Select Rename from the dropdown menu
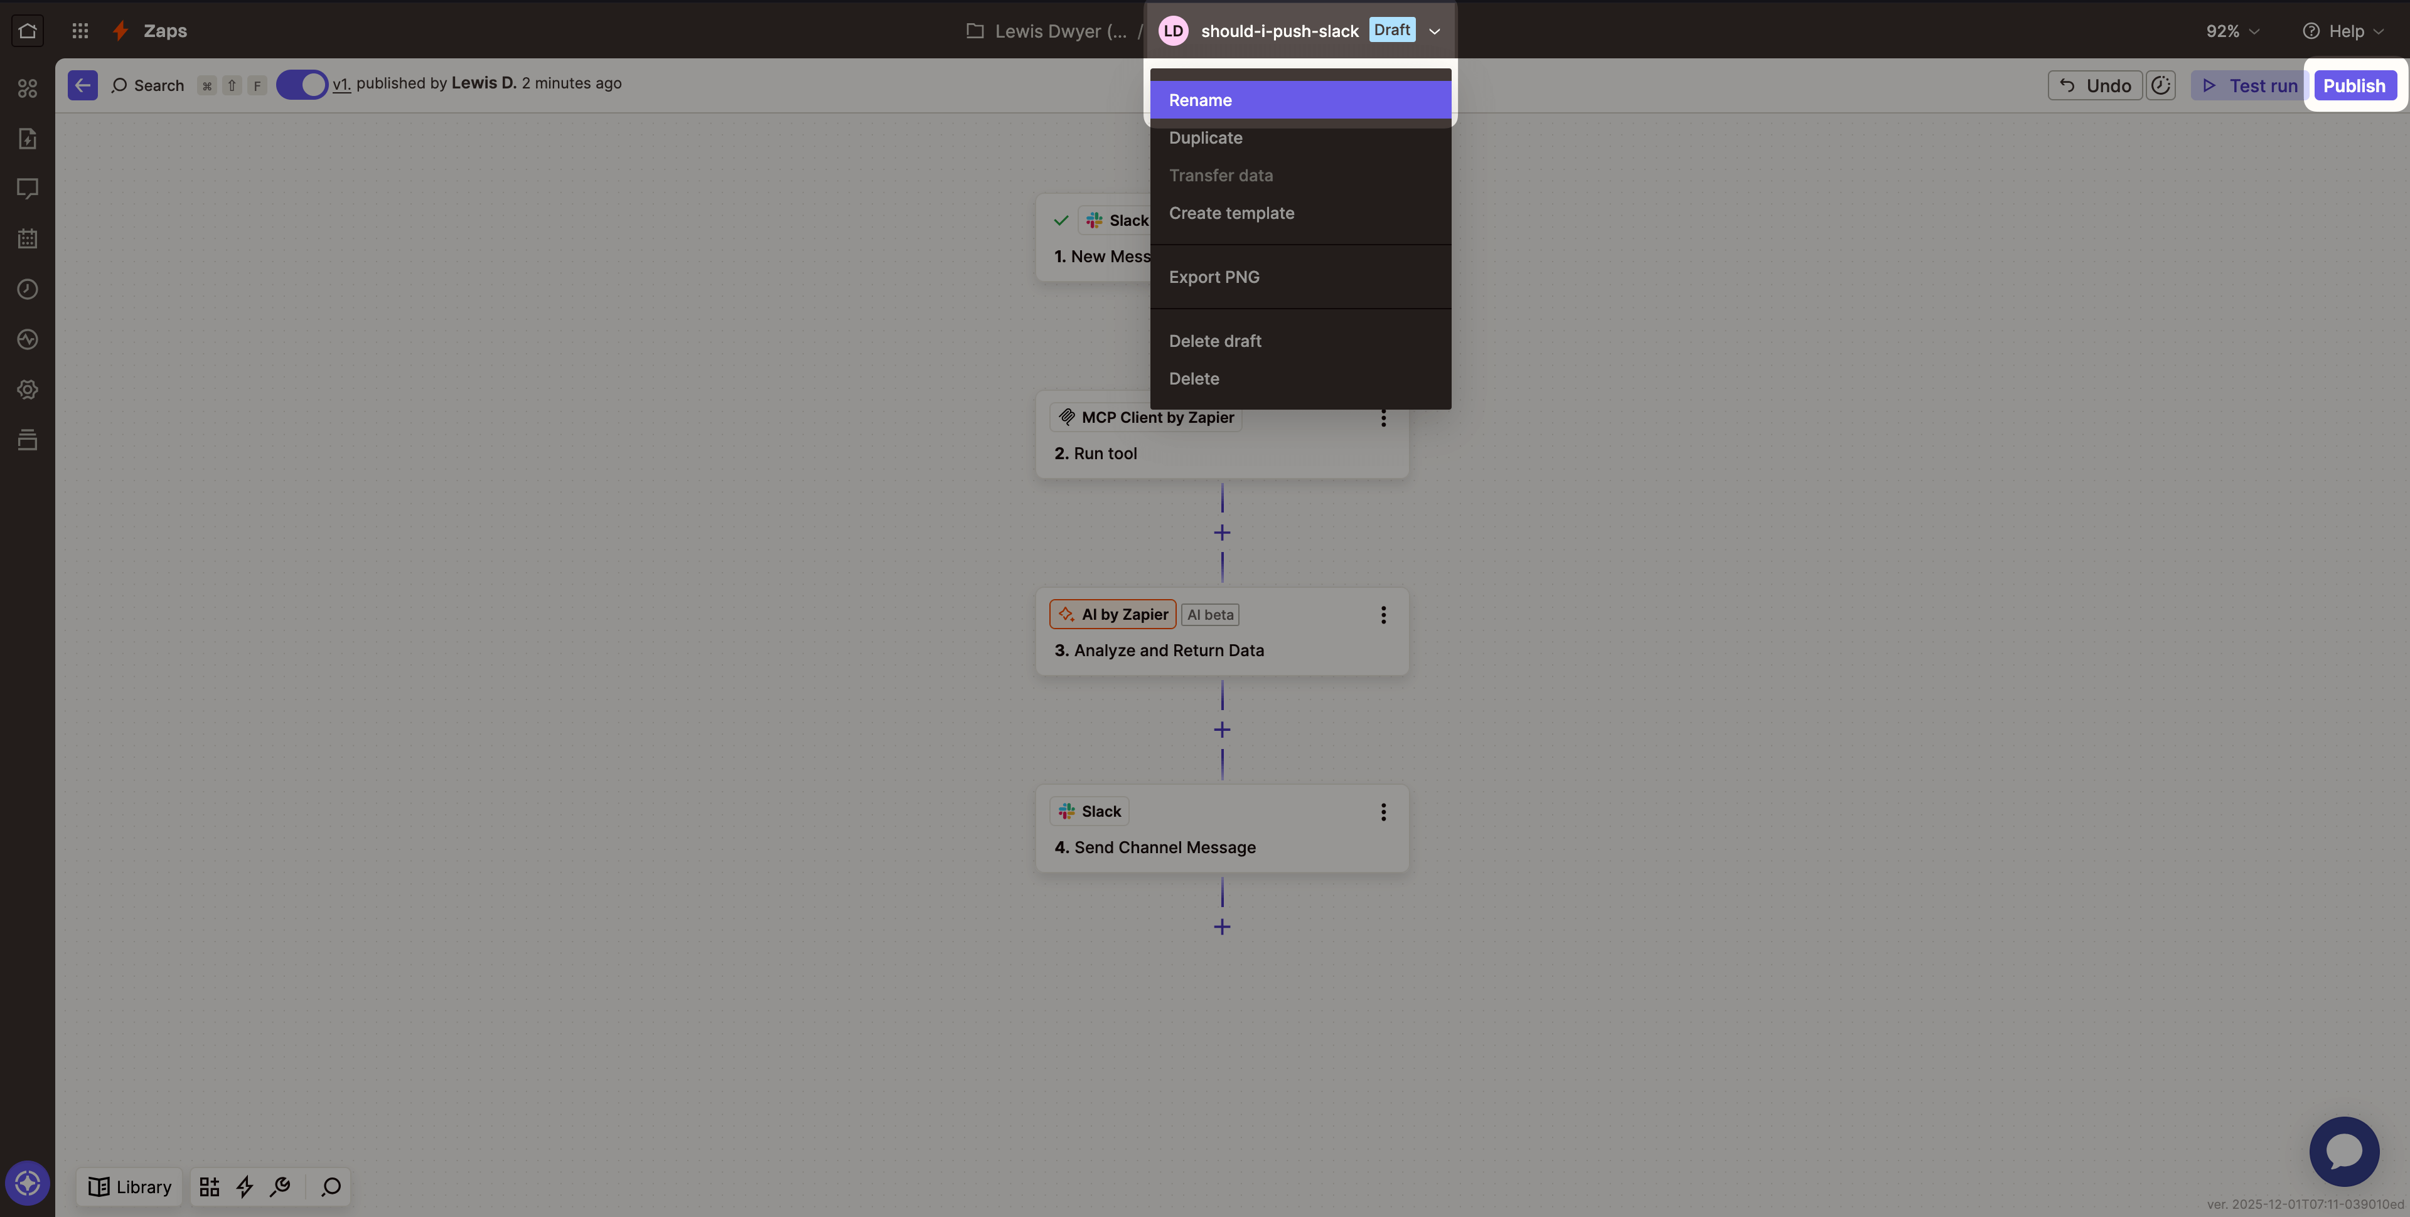The image size is (2410, 1217). point(1300,100)
